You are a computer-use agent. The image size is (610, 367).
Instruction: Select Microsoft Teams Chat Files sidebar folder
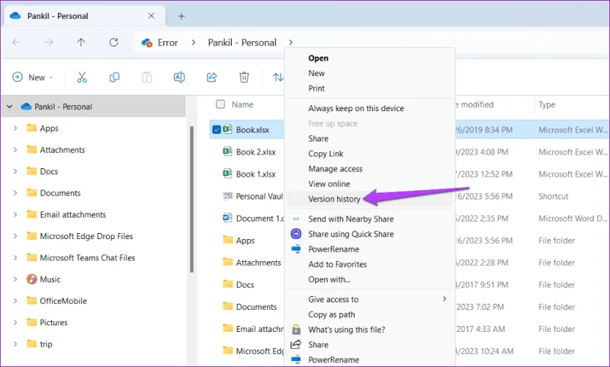click(87, 257)
